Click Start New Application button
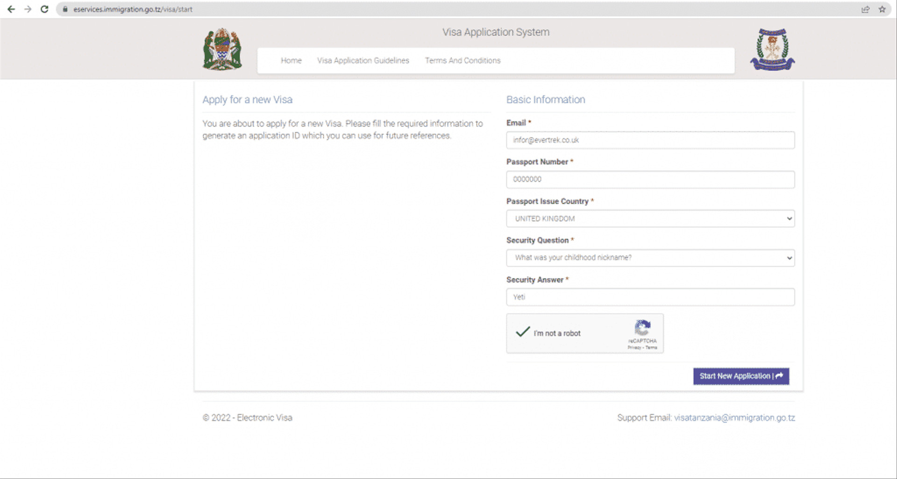This screenshot has height=479, width=897. pos(741,376)
